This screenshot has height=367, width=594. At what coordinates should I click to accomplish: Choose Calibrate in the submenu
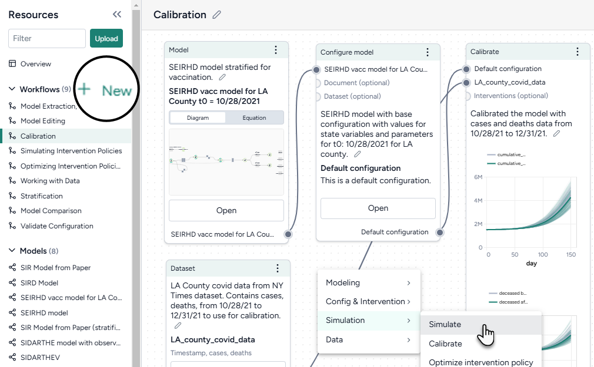click(445, 344)
